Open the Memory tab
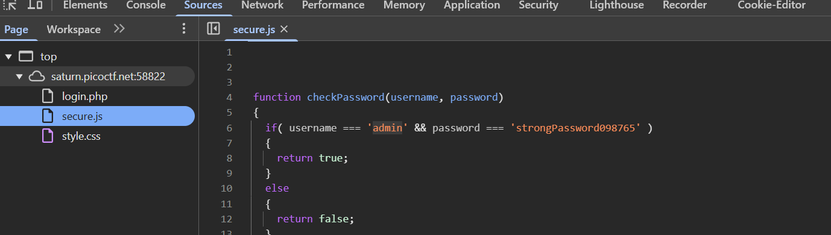 coord(404,5)
